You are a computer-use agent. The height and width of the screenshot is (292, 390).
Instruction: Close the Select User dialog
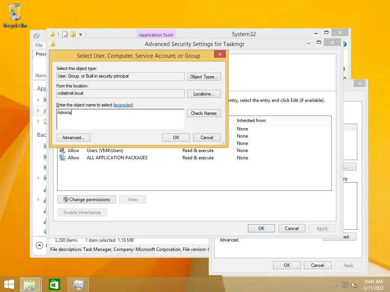(x=220, y=54)
